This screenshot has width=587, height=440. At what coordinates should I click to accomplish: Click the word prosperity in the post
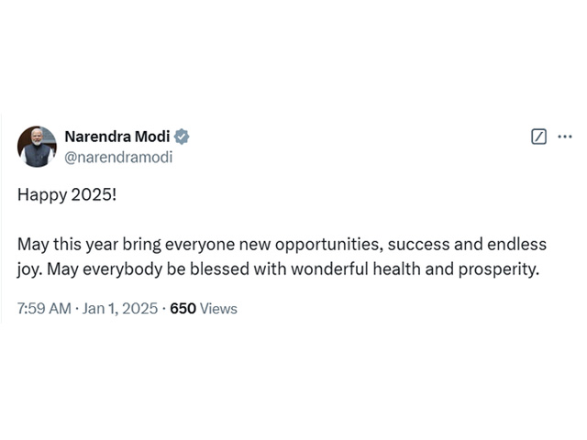(499, 269)
